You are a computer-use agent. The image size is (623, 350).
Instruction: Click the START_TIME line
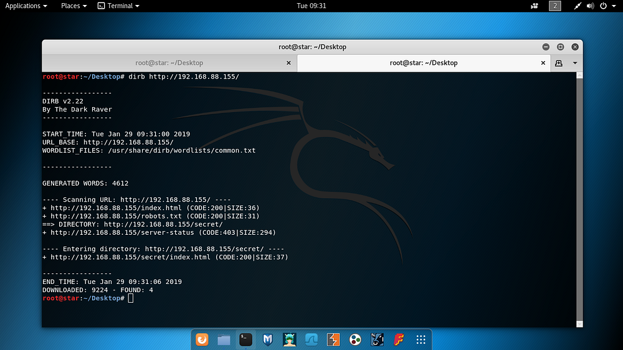pyautogui.click(x=116, y=135)
